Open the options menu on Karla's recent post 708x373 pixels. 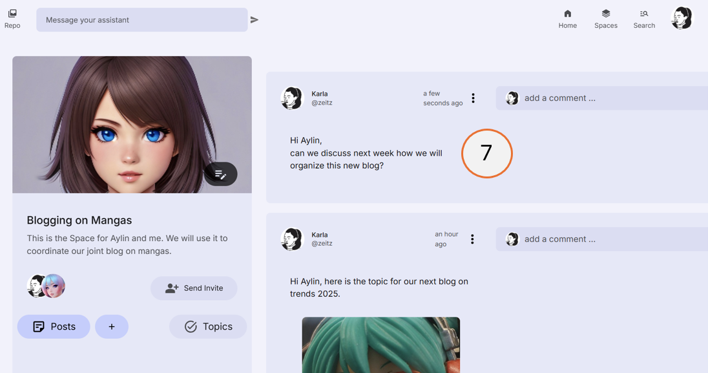[x=473, y=98]
